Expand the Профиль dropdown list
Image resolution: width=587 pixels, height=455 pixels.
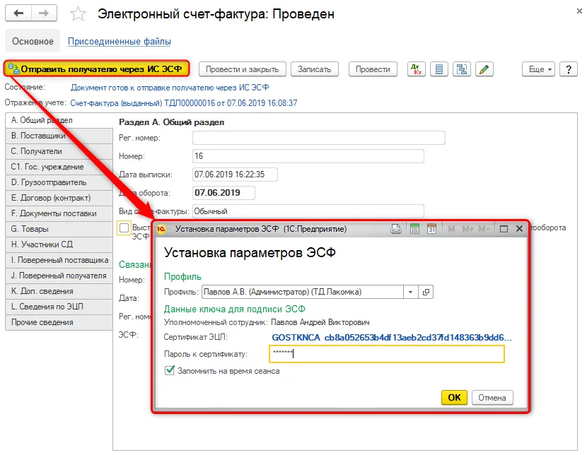(411, 292)
